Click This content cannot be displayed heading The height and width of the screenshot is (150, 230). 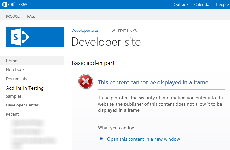pyautogui.click(x=153, y=82)
